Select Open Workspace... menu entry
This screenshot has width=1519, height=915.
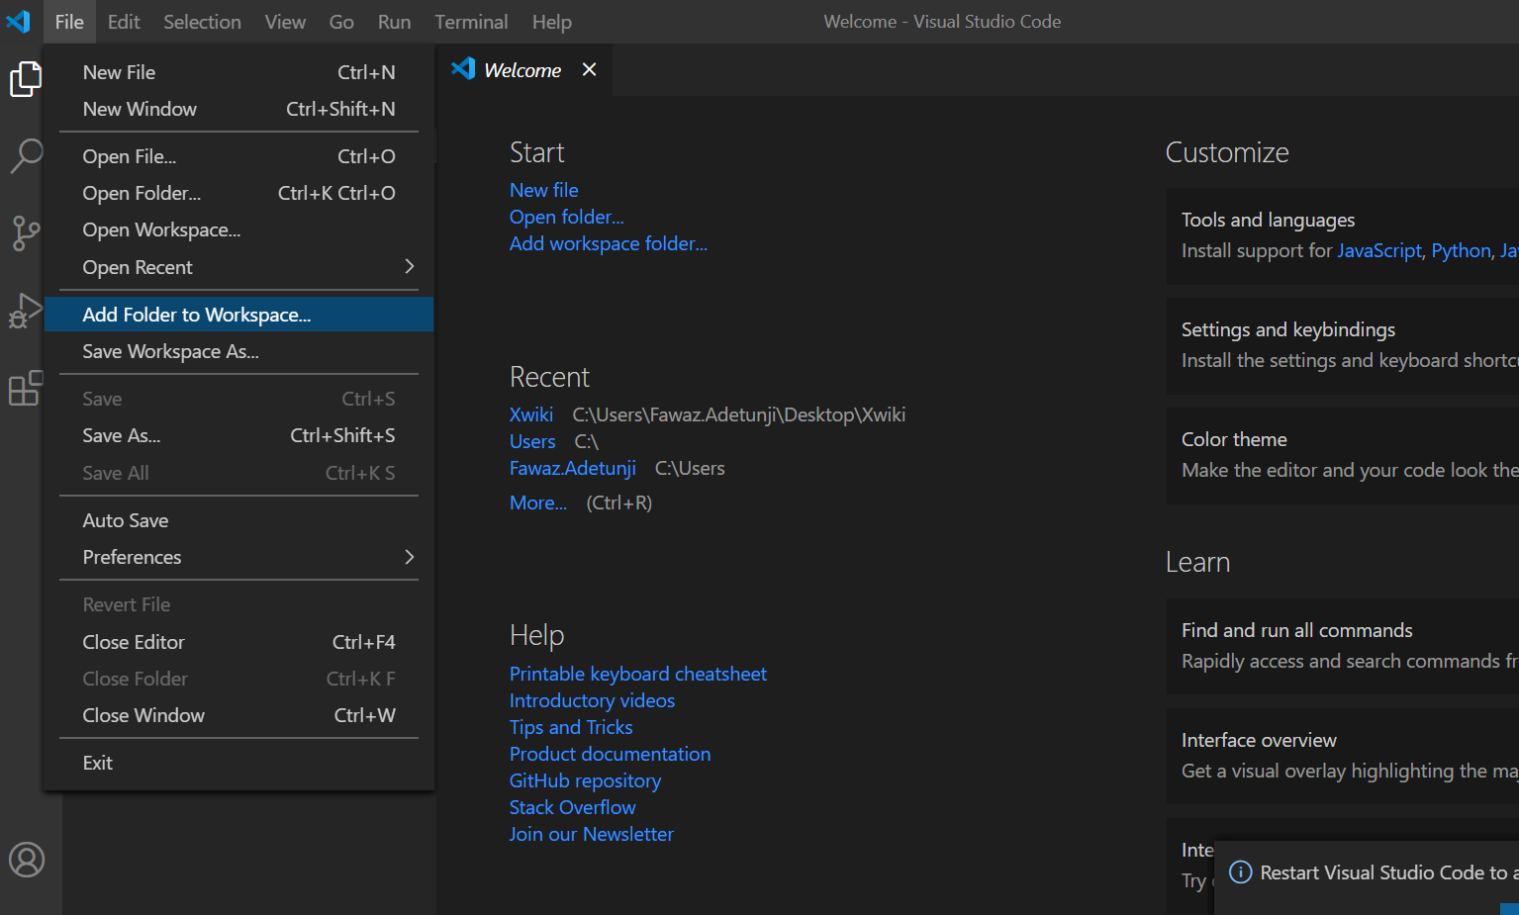[x=238, y=229]
